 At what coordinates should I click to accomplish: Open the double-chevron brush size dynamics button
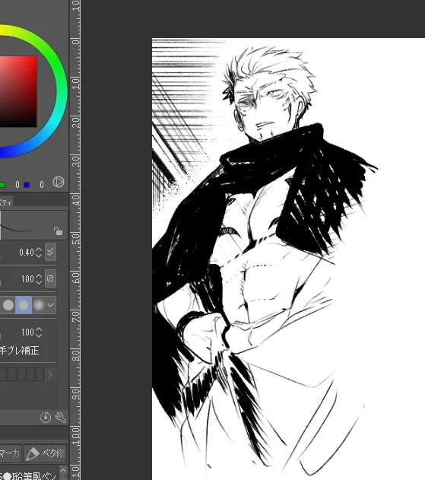pos(50,252)
